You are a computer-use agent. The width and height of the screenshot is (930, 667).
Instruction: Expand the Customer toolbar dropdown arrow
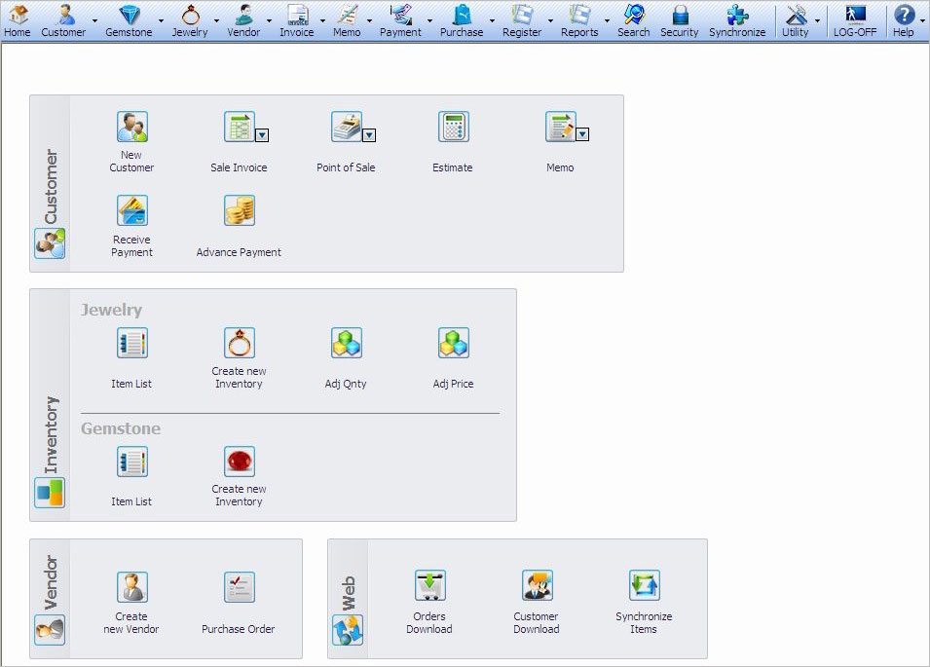[94, 20]
